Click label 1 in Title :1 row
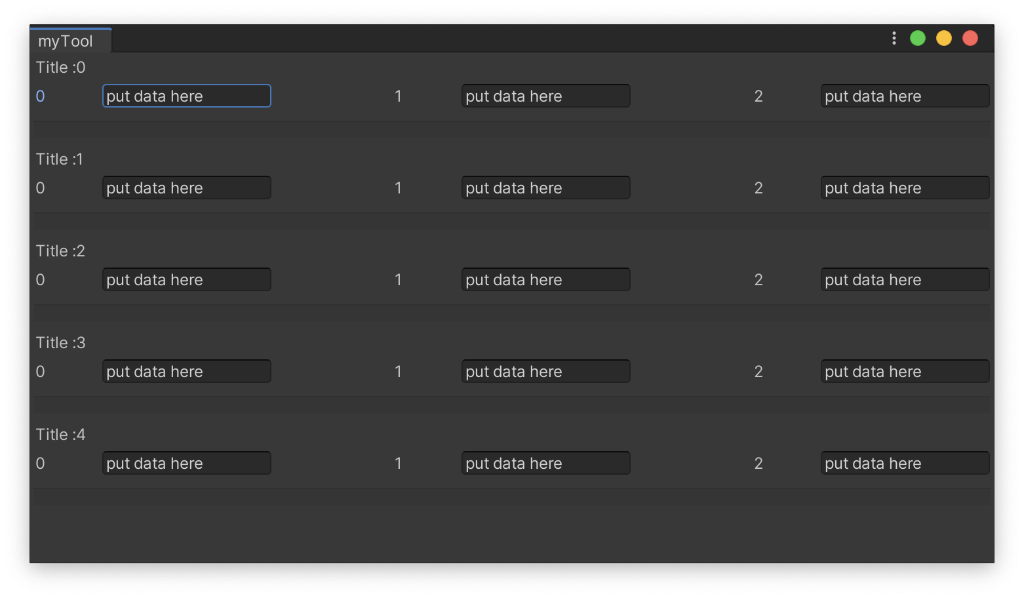Screen dimensions: 1024x598 click(x=398, y=188)
